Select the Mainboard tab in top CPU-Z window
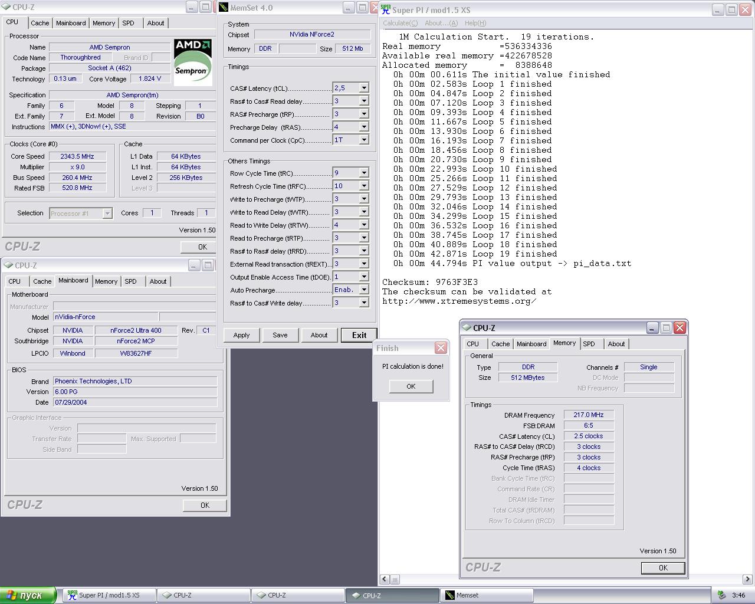Screen dimensions: 755x604 71,23
